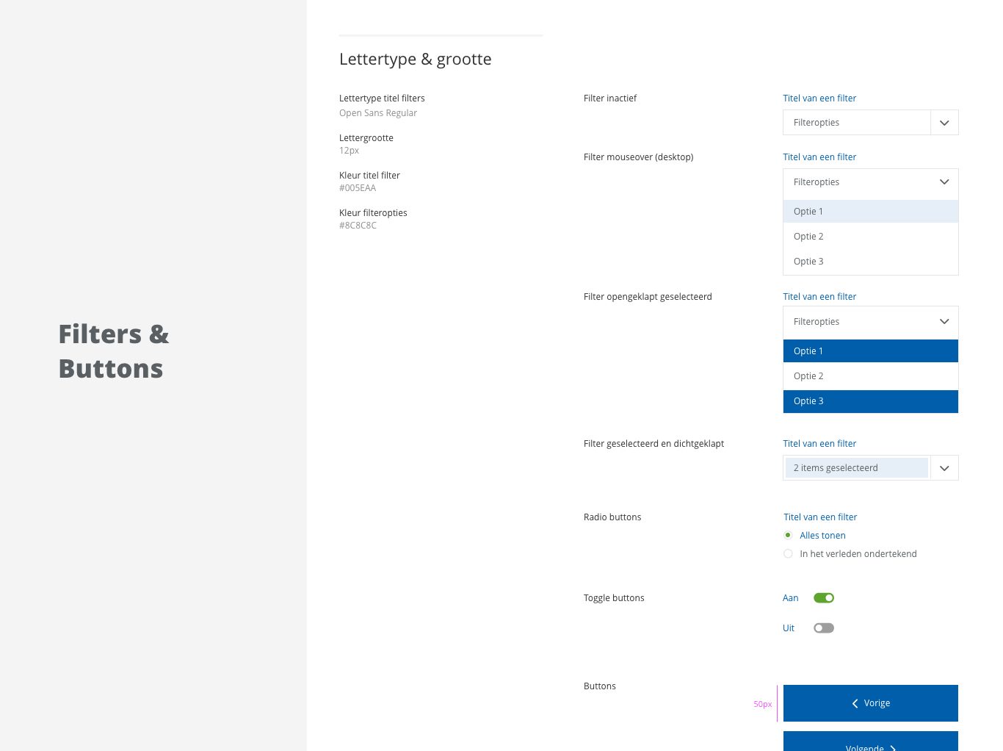Click the 'Uit' toggle label
The height and width of the screenshot is (751, 1003).
point(789,628)
